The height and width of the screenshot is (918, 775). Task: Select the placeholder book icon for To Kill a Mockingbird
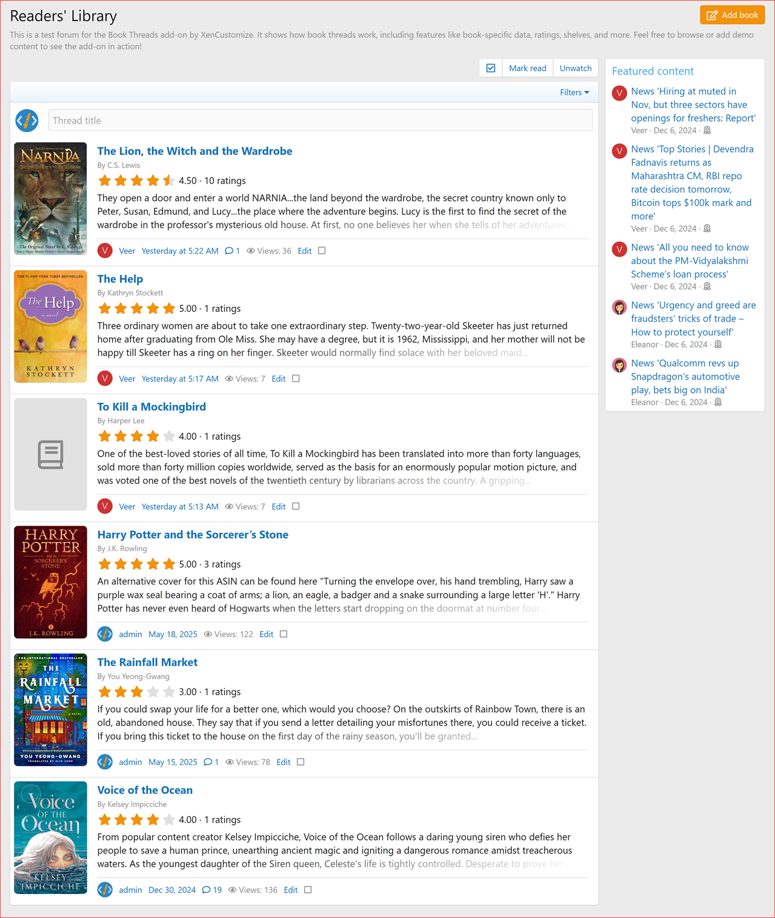50,454
